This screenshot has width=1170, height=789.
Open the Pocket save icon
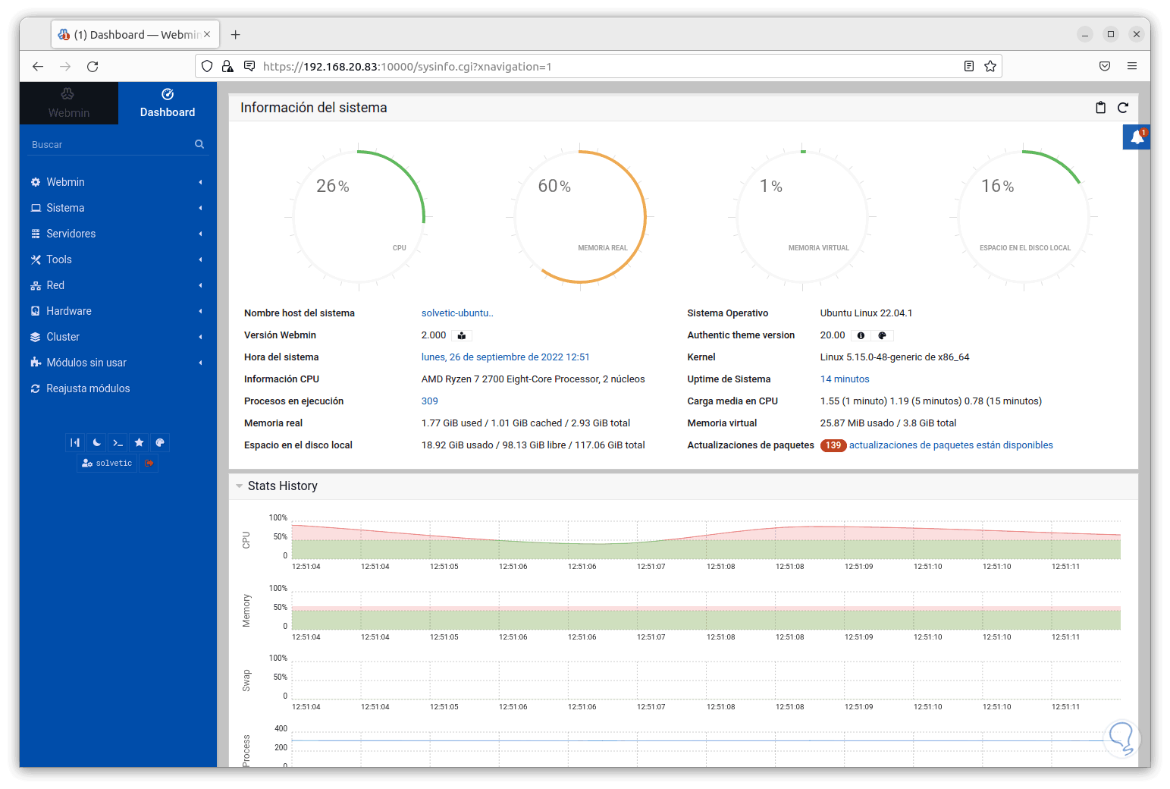coord(1105,67)
